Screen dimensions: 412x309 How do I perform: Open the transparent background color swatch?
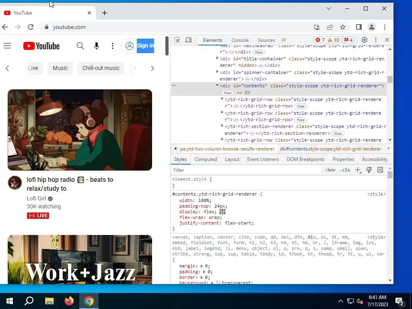click(218, 283)
